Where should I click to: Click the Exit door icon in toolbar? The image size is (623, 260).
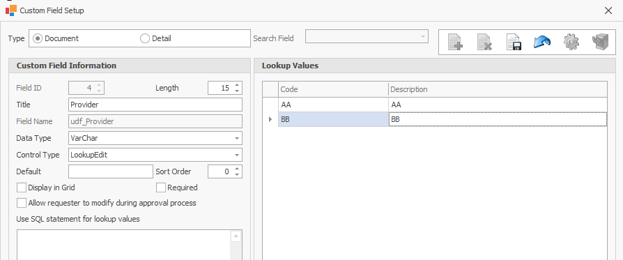601,42
